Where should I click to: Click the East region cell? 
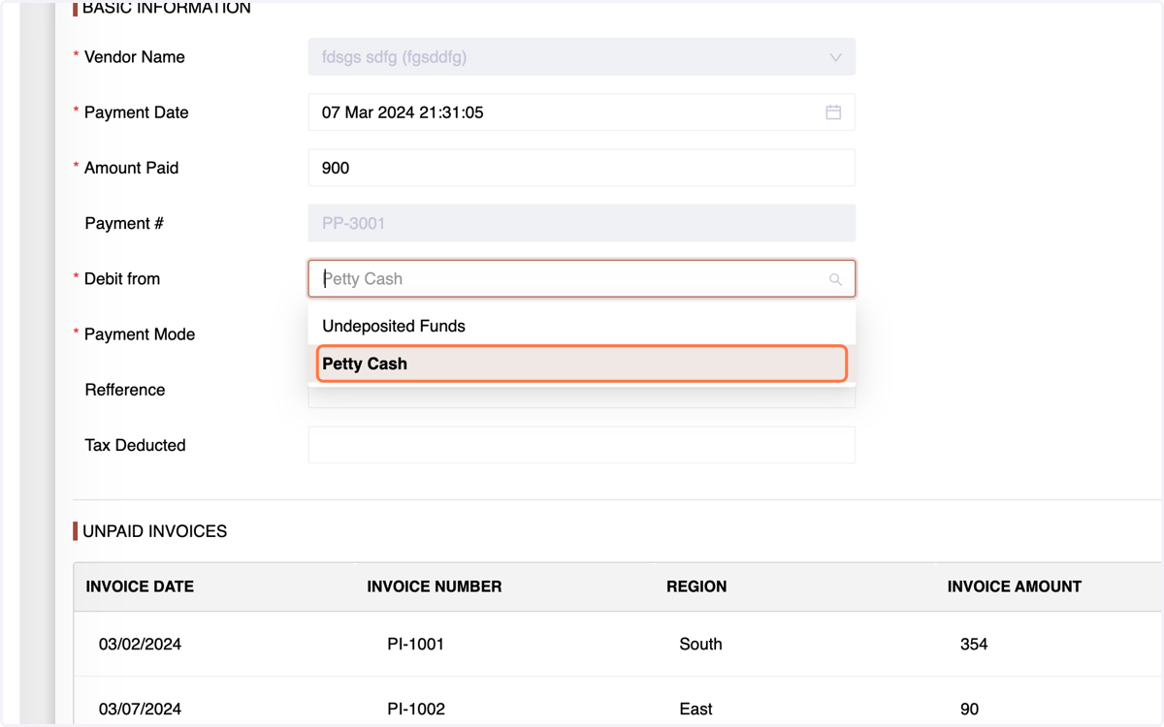[695, 709]
